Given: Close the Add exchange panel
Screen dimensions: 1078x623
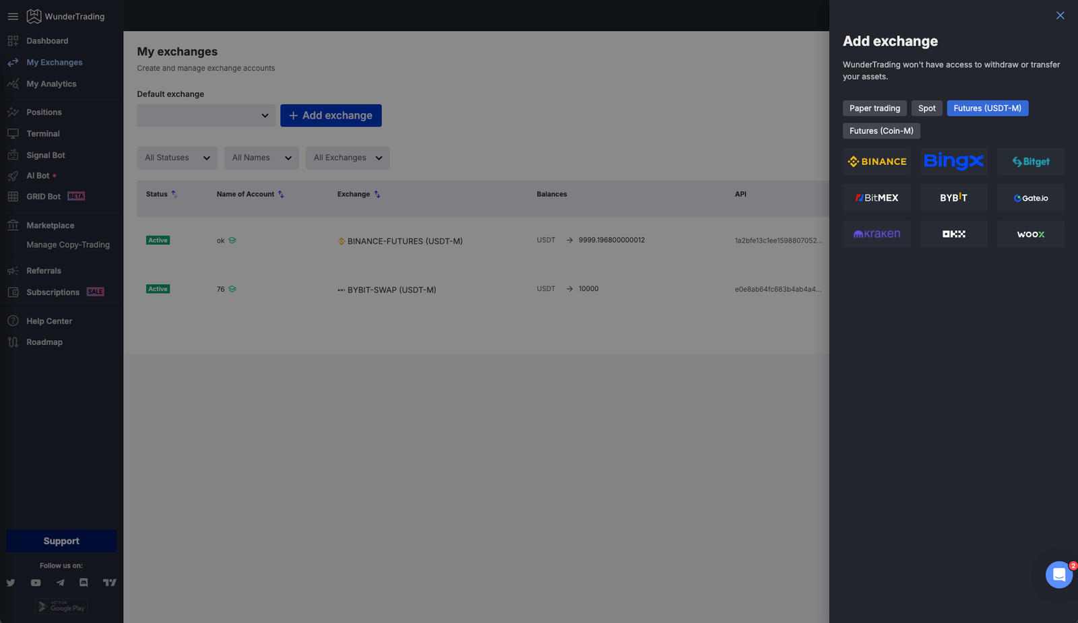Looking at the screenshot, I should click(1060, 15).
